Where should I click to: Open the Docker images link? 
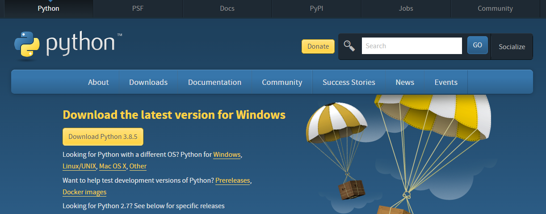pos(84,192)
